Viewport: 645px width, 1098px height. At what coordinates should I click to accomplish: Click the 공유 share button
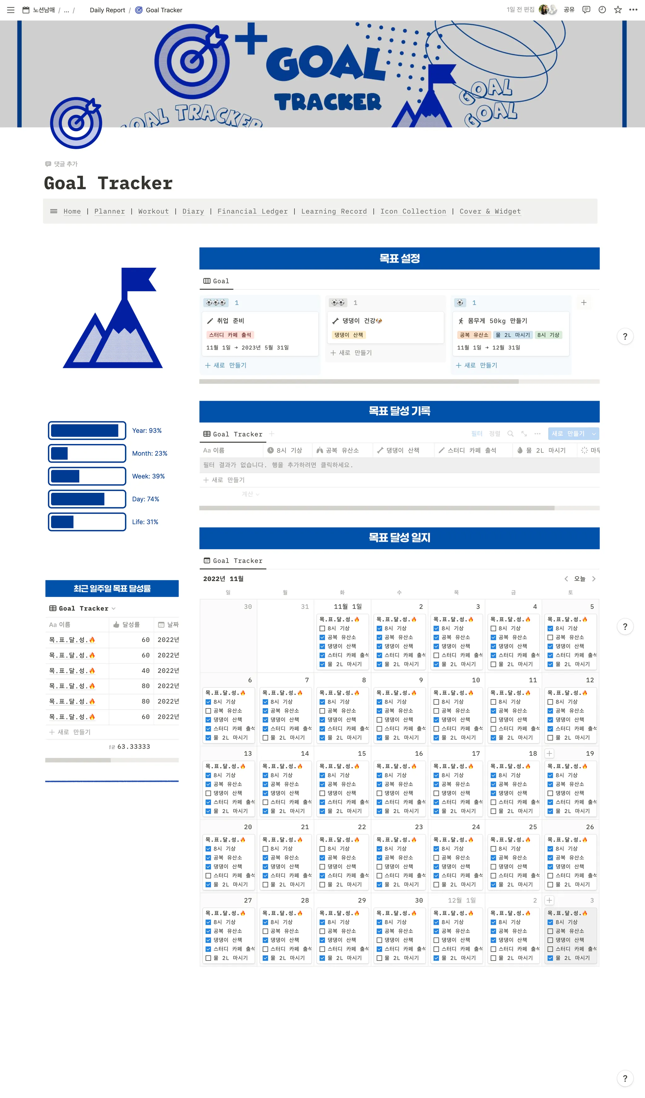569,9
